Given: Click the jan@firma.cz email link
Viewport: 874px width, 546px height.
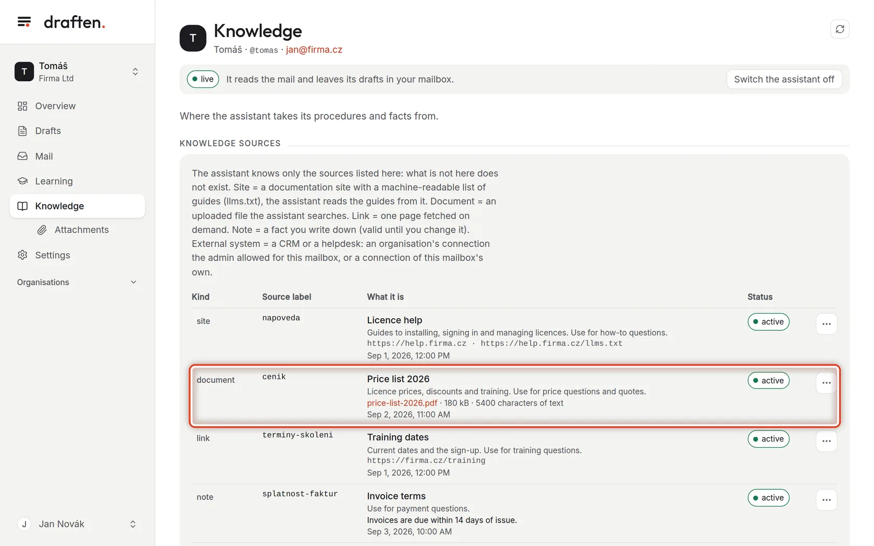Looking at the screenshot, I should point(314,49).
